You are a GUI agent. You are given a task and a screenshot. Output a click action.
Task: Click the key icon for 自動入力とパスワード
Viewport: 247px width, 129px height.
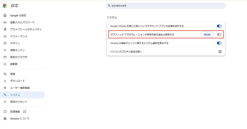5,23
